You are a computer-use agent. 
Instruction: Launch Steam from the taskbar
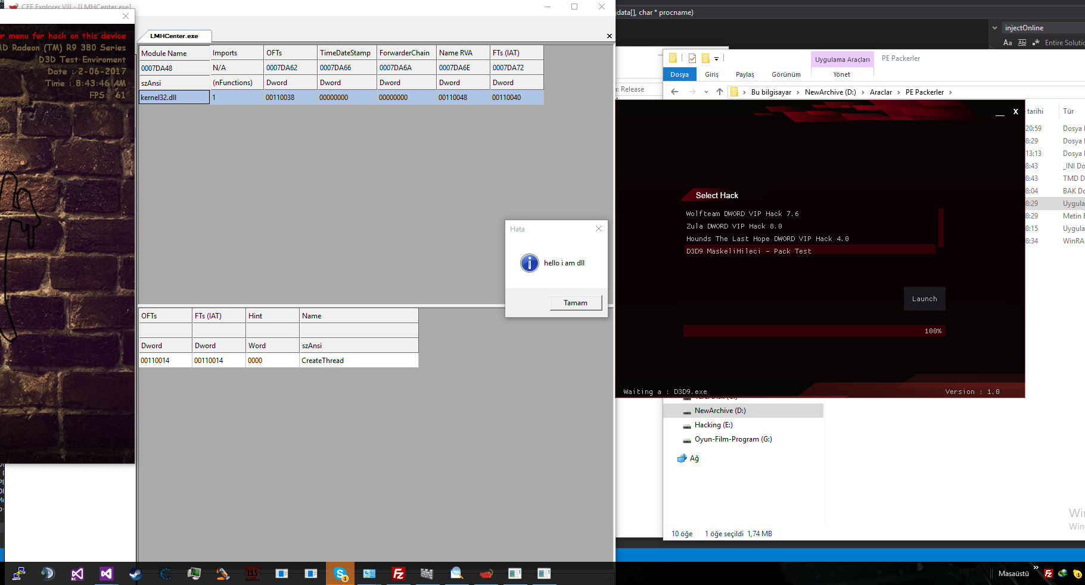click(x=135, y=574)
